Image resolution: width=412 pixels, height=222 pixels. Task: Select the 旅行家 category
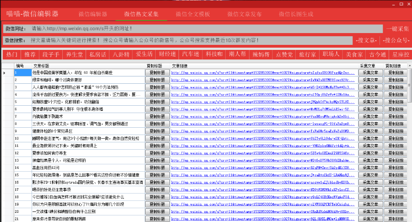[x=308, y=54]
